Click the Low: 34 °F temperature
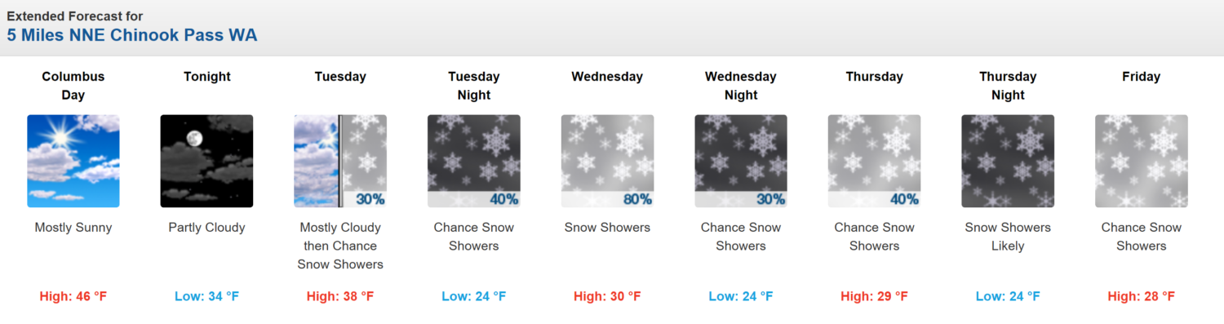Viewport: 1224px width, 324px height. [x=206, y=296]
